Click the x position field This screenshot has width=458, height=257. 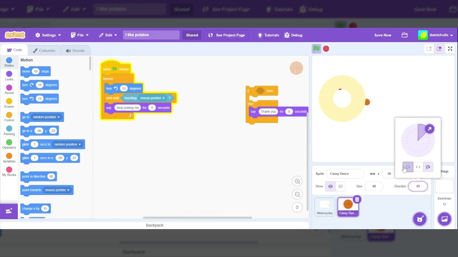[x=389, y=173]
